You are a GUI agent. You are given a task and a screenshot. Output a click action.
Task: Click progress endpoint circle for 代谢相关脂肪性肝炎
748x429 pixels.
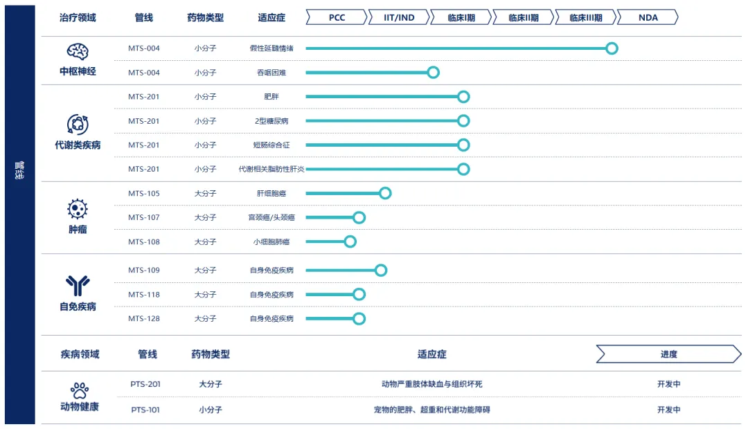click(463, 169)
